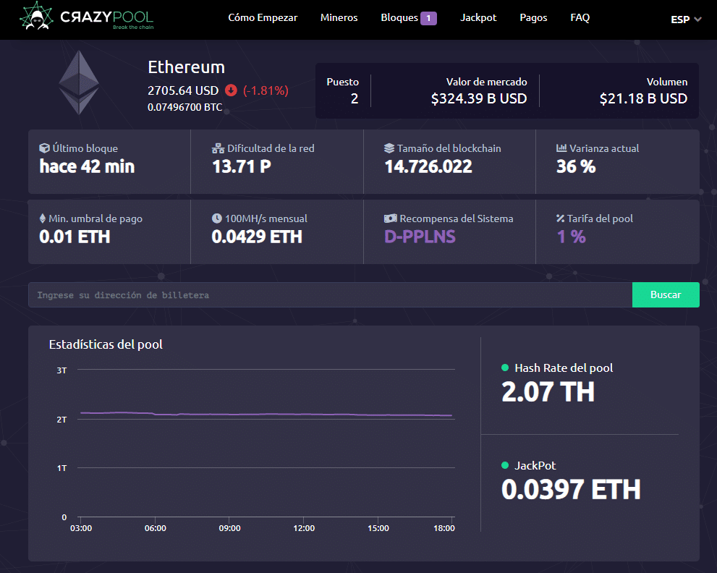Click the purple hash rate chart line
The image size is (717, 573).
266,415
